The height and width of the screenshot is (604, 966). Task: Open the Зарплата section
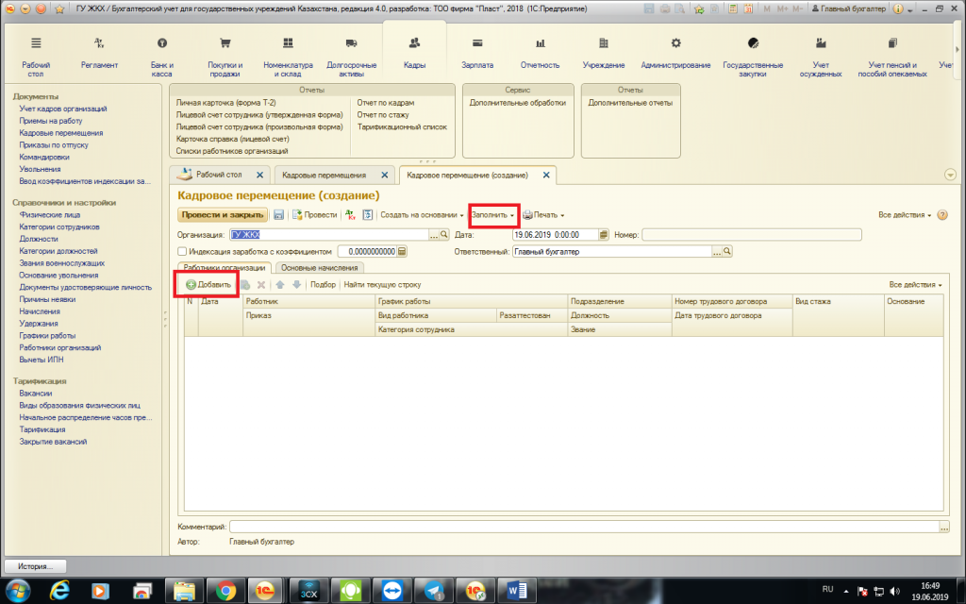click(477, 53)
